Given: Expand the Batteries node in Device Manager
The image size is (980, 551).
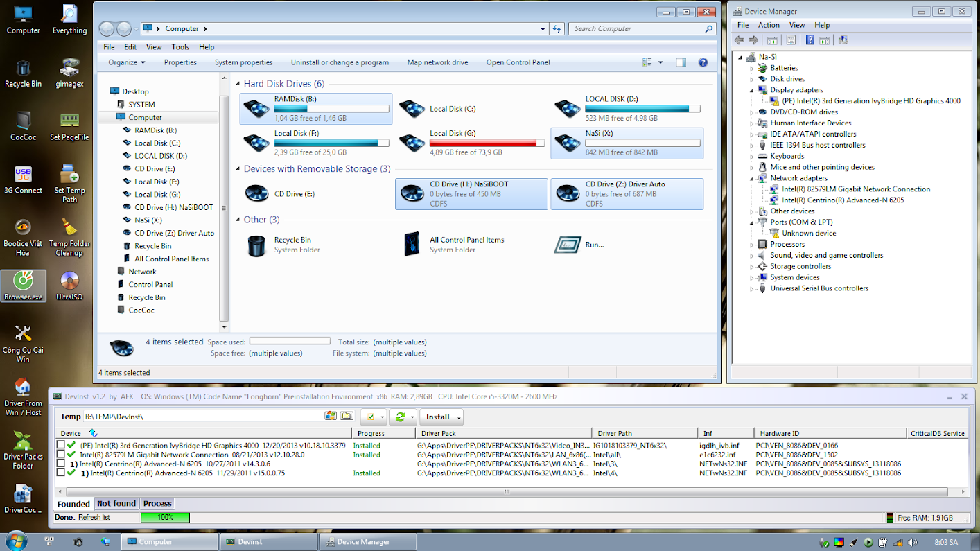Looking at the screenshot, I should point(752,68).
